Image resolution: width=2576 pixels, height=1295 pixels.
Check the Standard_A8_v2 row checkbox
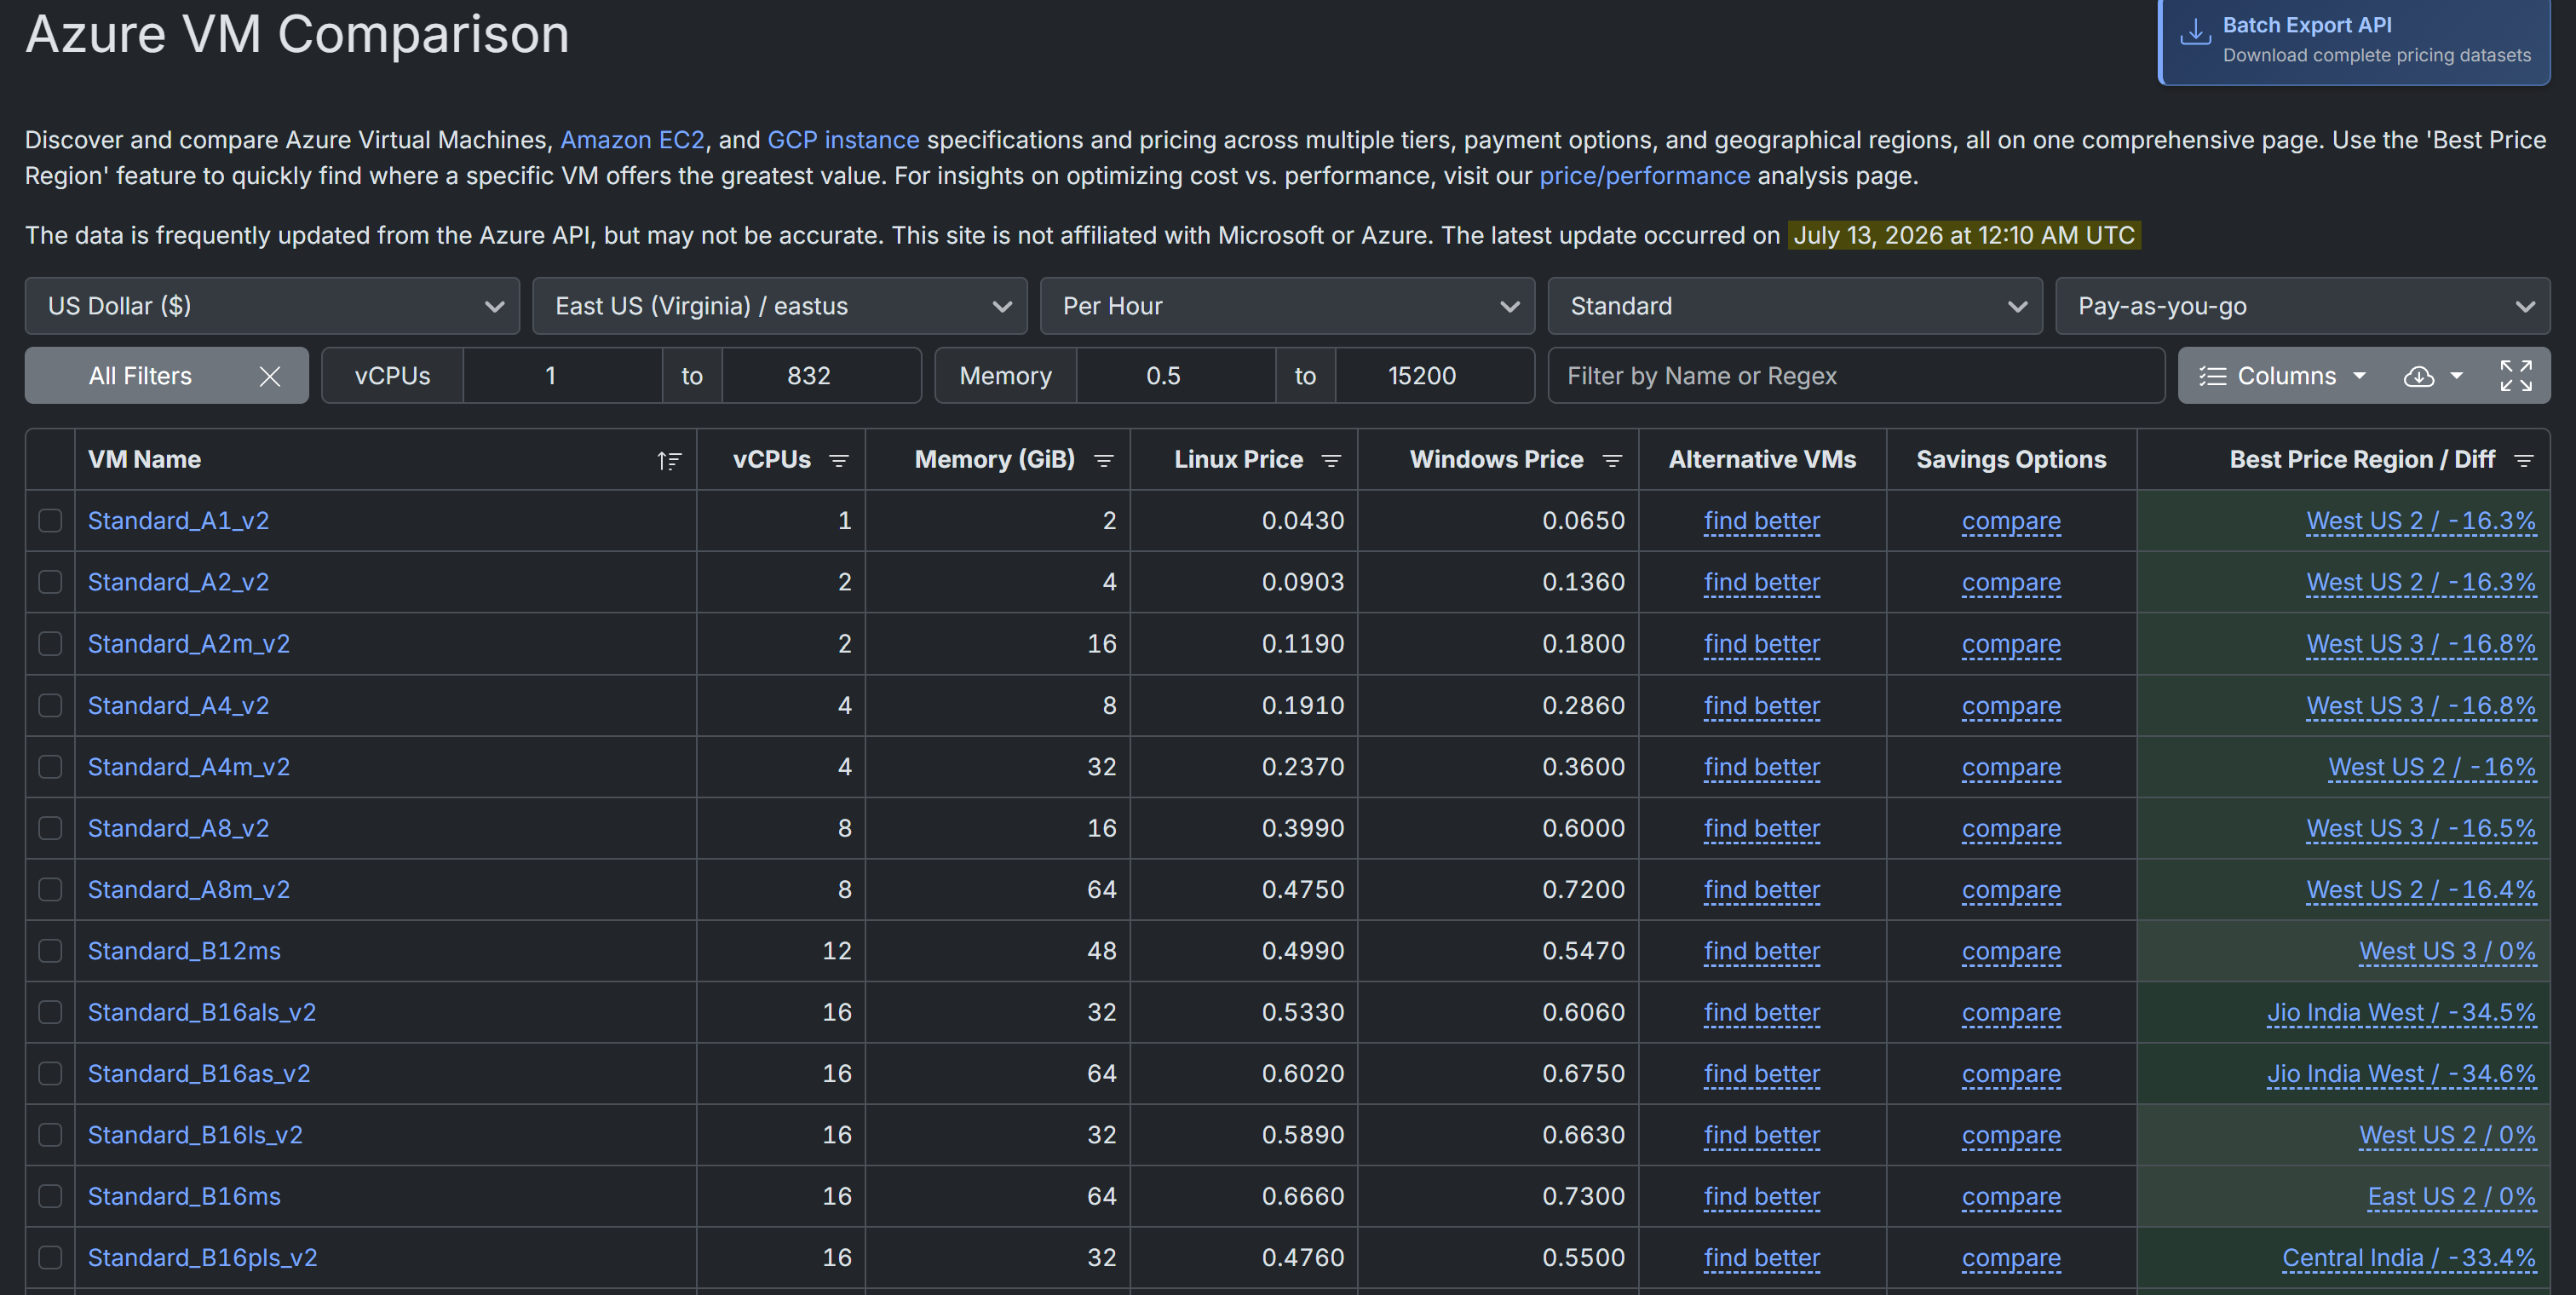[50, 828]
